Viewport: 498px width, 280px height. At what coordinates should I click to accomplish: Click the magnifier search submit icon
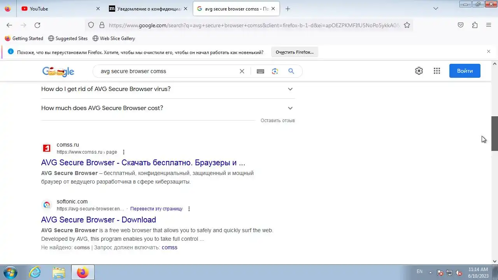[x=291, y=71]
